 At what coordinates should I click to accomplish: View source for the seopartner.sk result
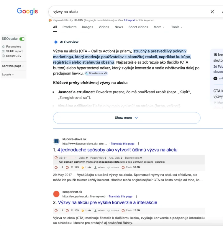113,211
